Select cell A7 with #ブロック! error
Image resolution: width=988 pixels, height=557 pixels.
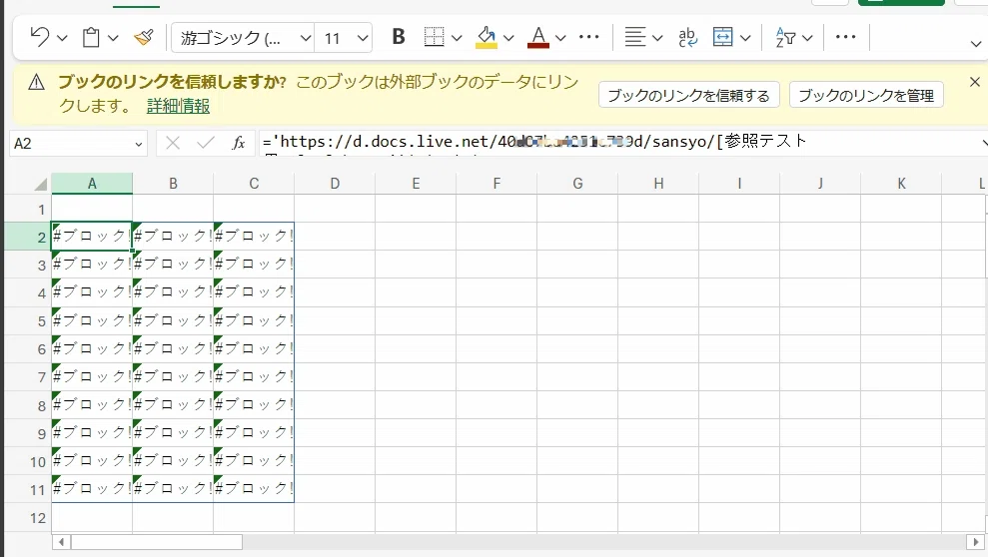(92, 376)
